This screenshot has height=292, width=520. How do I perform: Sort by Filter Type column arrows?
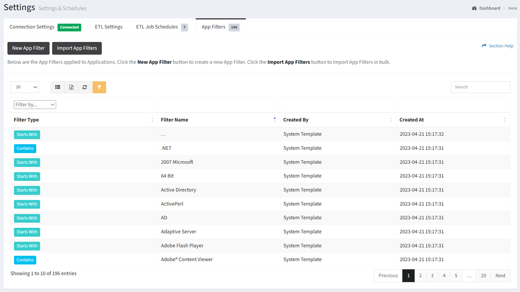[153, 120]
